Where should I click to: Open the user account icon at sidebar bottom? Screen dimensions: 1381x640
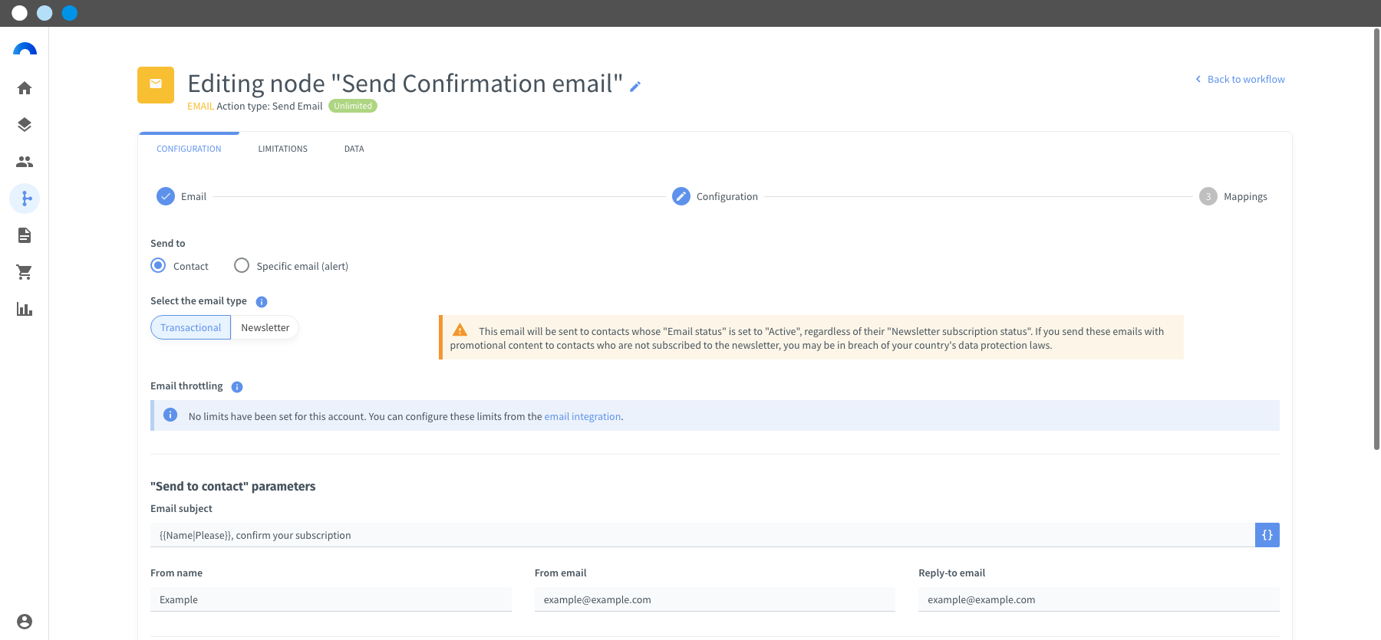(25, 622)
